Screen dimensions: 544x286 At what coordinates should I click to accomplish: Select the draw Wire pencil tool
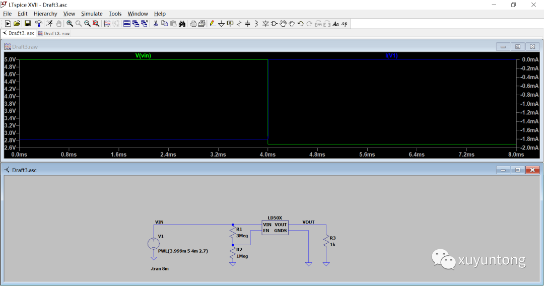click(x=213, y=24)
